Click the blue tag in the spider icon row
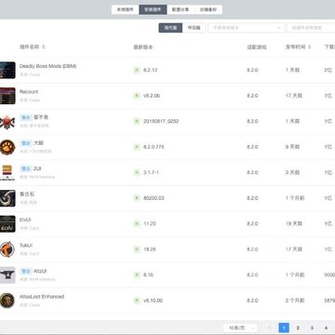Image resolution: width=335 pixels, height=335 pixels. tap(26, 117)
